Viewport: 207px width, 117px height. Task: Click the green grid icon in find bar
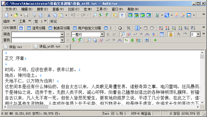pyautogui.click(x=132, y=40)
